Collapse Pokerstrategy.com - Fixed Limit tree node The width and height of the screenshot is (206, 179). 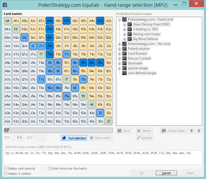pyautogui.click(x=119, y=20)
